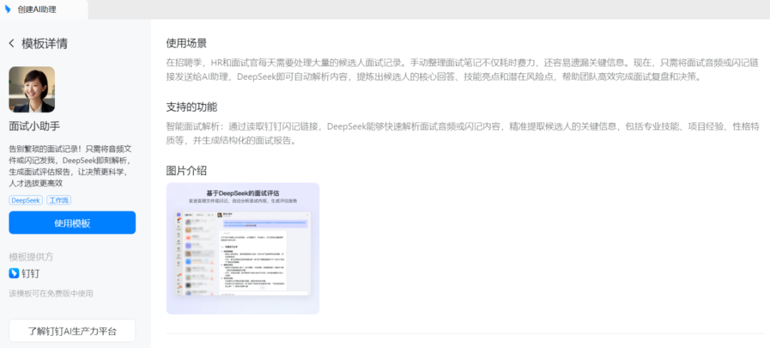Click the 使用场景 heading
The image size is (770, 348).
187,43
